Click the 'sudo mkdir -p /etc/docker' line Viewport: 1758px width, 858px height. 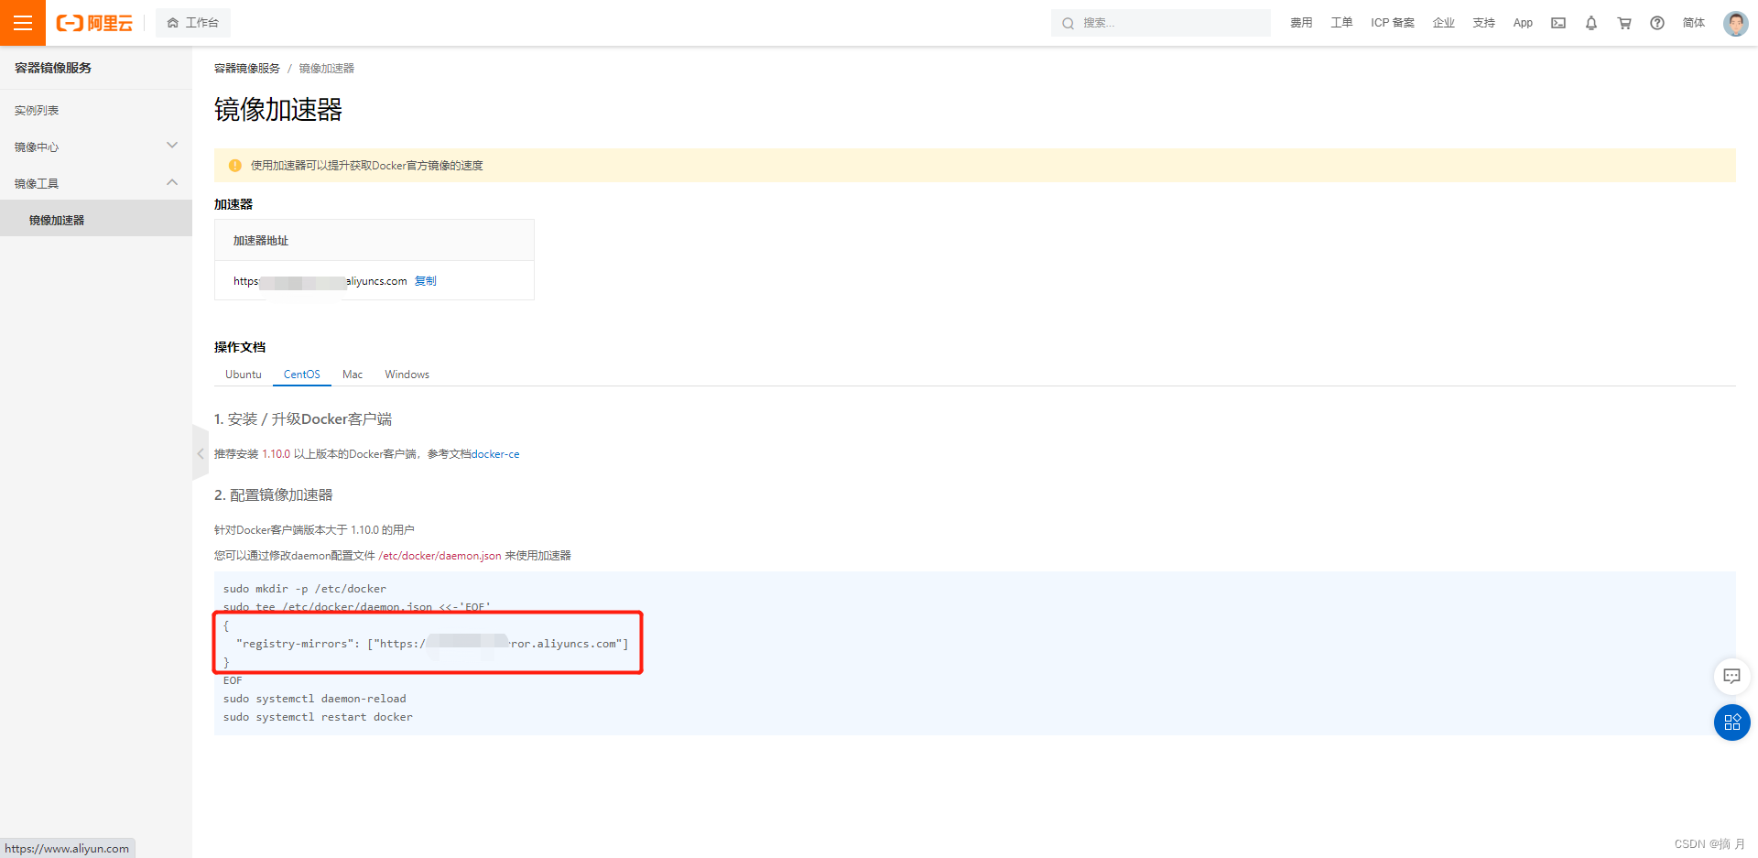tap(305, 589)
